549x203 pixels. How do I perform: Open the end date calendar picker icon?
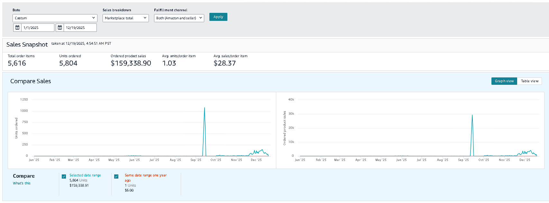[x=60, y=28]
